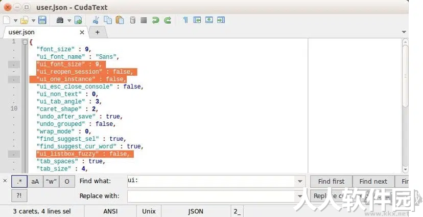The image size is (423, 217).
Task: Open the Replace with history dropdown
Action: coord(300,196)
